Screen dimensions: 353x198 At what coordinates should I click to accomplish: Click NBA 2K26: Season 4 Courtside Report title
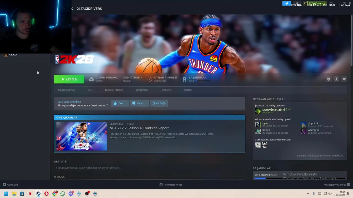139,128
